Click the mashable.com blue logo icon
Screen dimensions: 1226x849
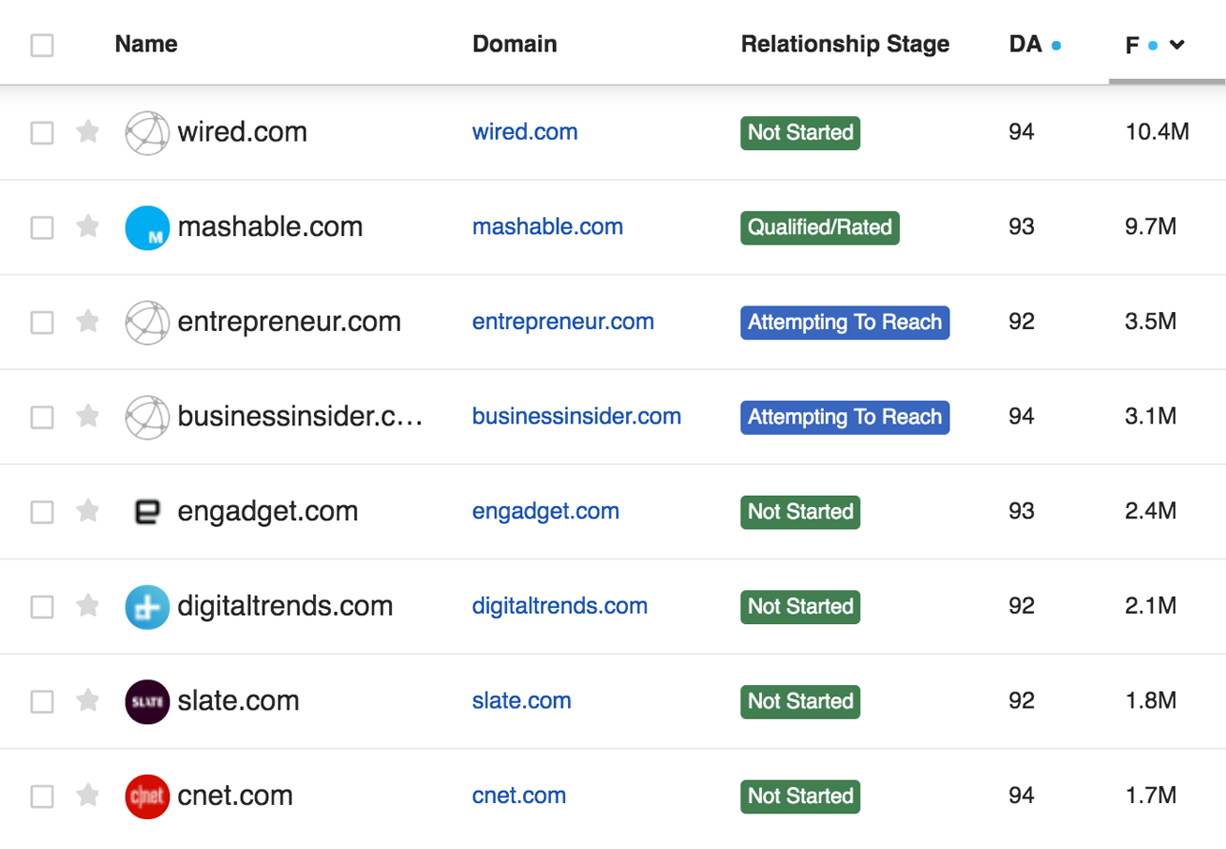coord(147,228)
